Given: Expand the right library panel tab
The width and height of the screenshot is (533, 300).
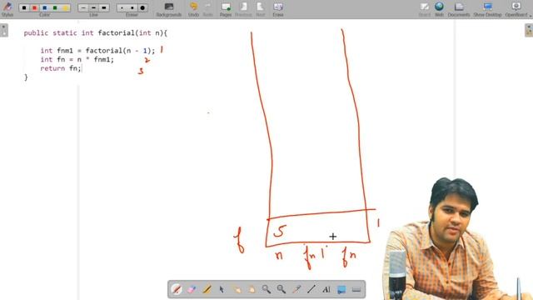Looking at the screenshot, I should pos(529,30).
